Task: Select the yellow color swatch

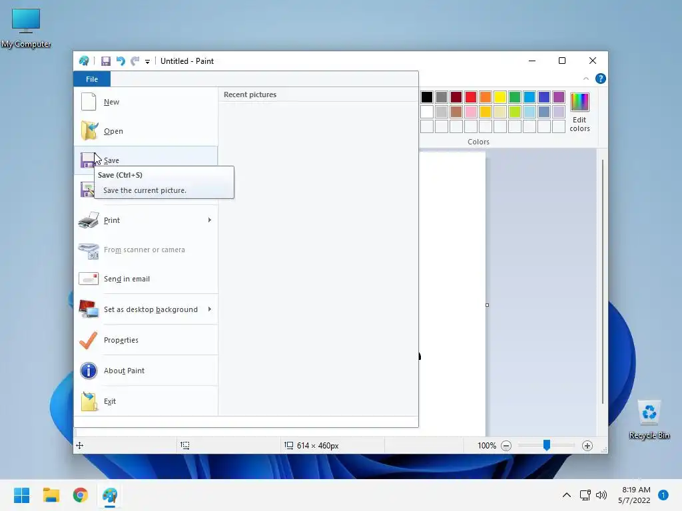Action: pos(500,97)
